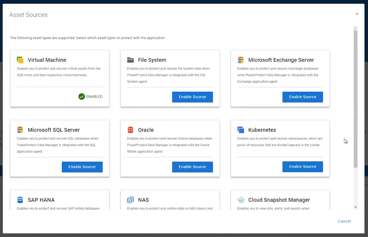The width and height of the screenshot is (368, 237).
Task: Click the Kubernetes blue squares icon
Action: tap(241, 130)
